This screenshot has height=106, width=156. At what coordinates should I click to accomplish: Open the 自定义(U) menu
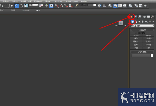[x=58, y=1]
